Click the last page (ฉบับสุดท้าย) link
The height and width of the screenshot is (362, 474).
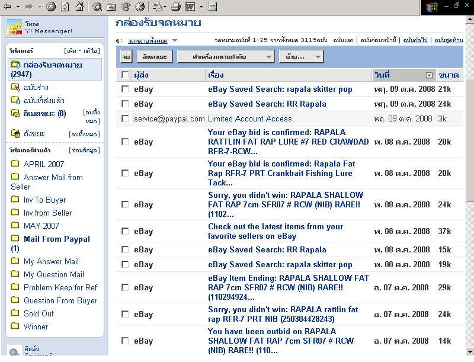click(449, 40)
